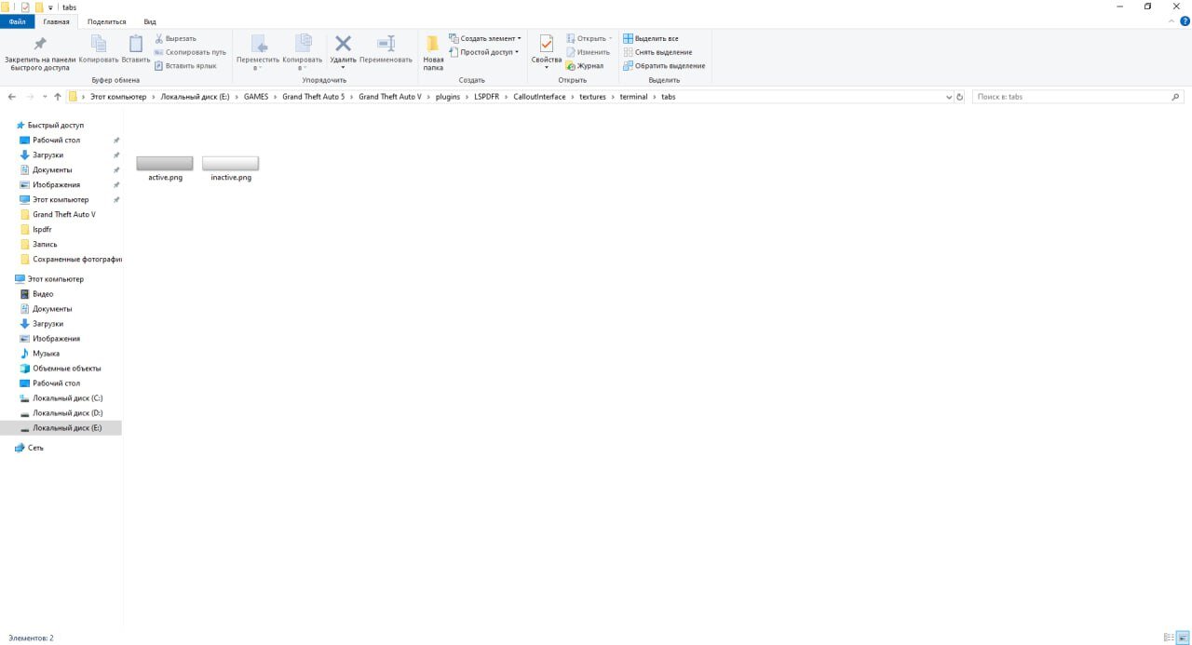Image resolution: width=1192 pixels, height=645 pixels.
Task: Click Изменить (edit) in ribbon
Action: point(588,52)
